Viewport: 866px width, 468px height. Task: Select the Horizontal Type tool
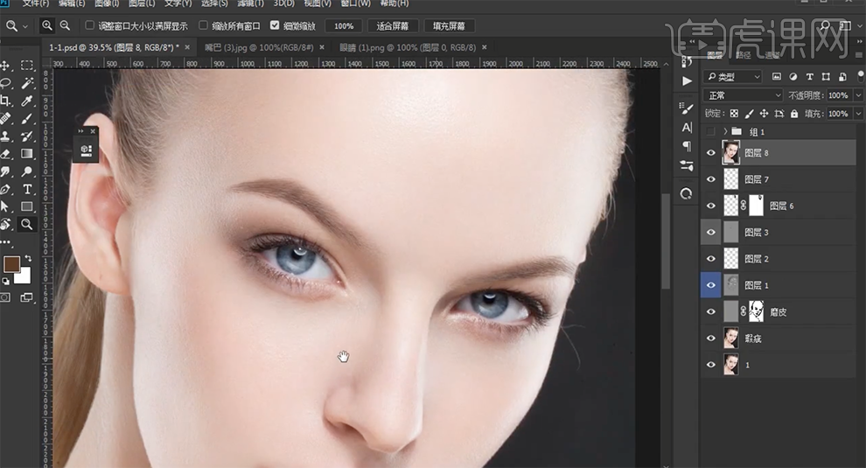tap(26, 190)
